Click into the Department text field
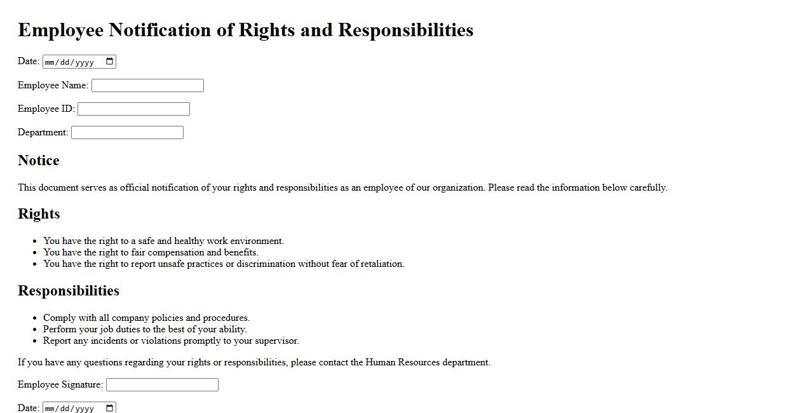Image resolution: width=812 pixels, height=413 pixels. coord(127,133)
